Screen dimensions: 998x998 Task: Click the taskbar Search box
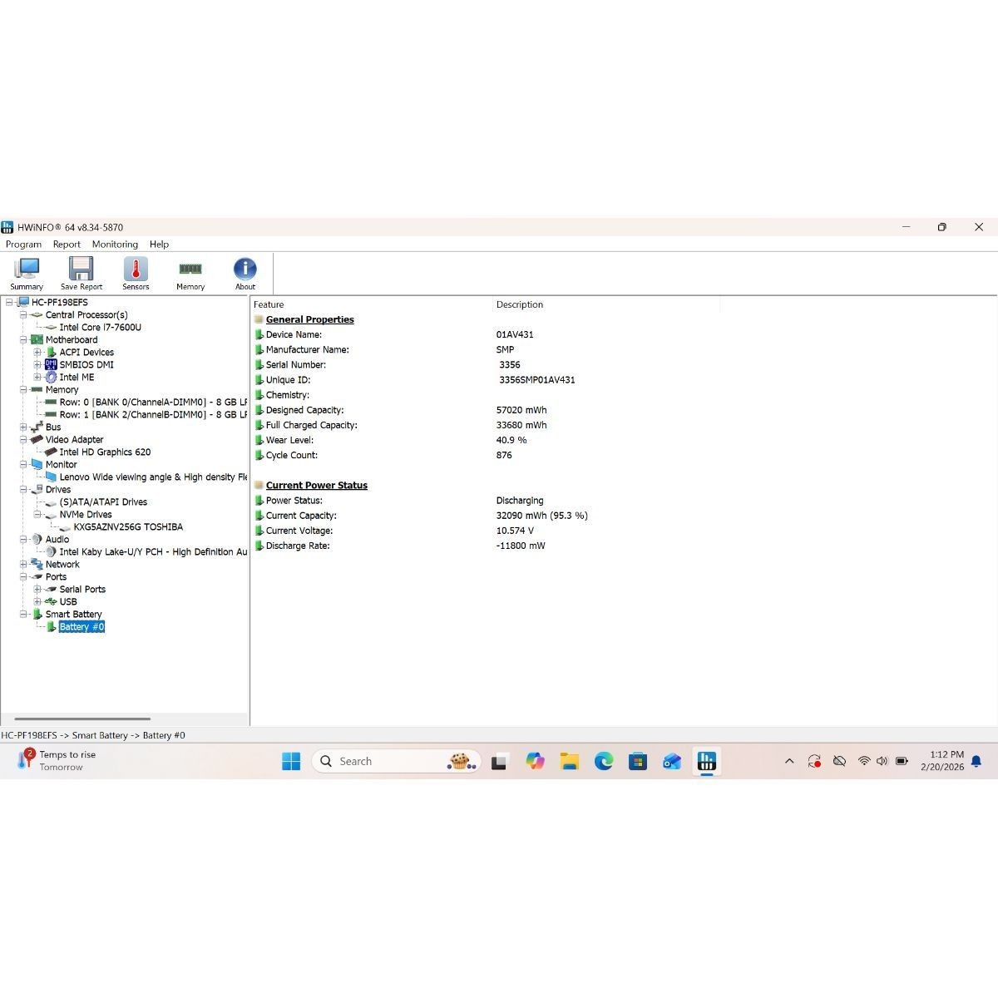[397, 761]
